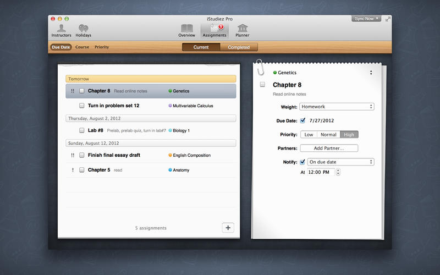The width and height of the screenshot is (440, 275).
Task: Toggle fullscreen with the arrows icon
Action: 388,19
